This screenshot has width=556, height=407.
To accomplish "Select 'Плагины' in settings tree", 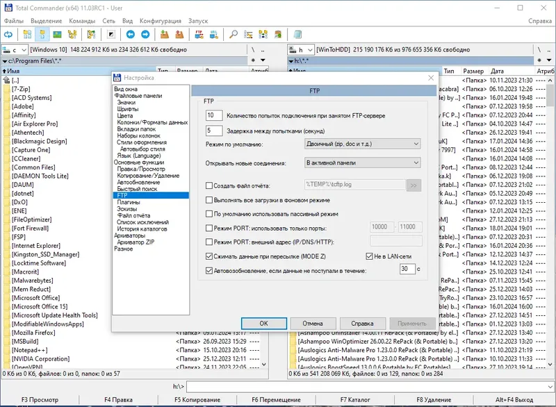I will 129,202.
